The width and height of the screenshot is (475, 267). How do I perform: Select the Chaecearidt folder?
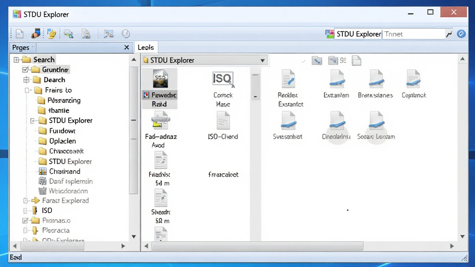pyautogui.click(x=62, y=151)
